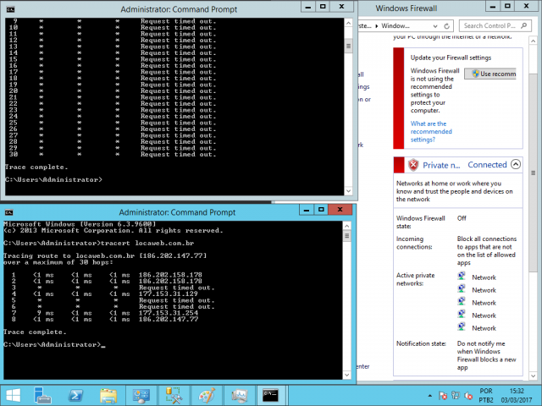The height and width of the screenshot is (406, 542).
Task: Click the Windows Firewall state Off value
Action: 462,218
